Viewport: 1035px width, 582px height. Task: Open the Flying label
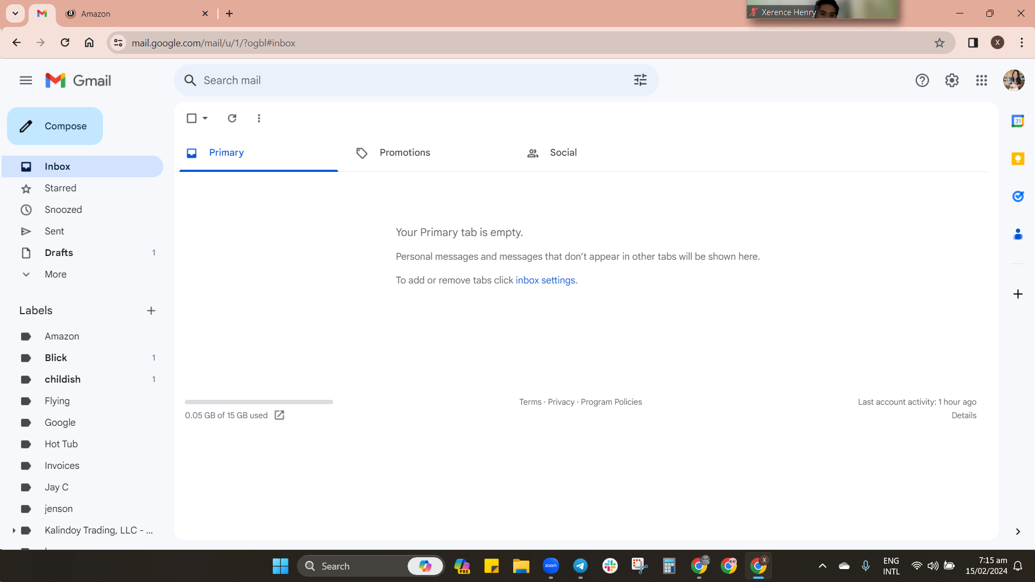tap(82, 401)
